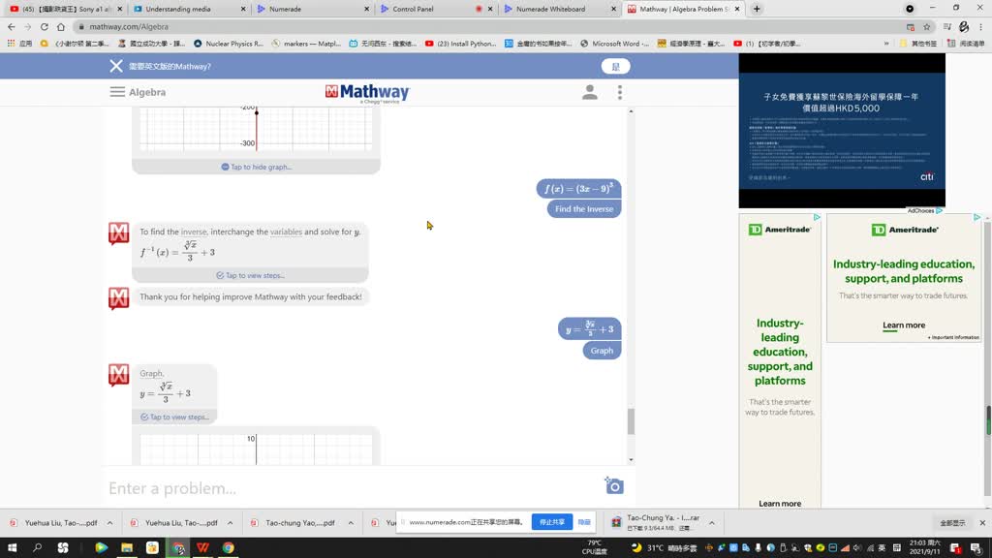Viewport: 992px width, 558px height.
Task: Open the hamburger menu next to Algebra
Action: point(115,92)
